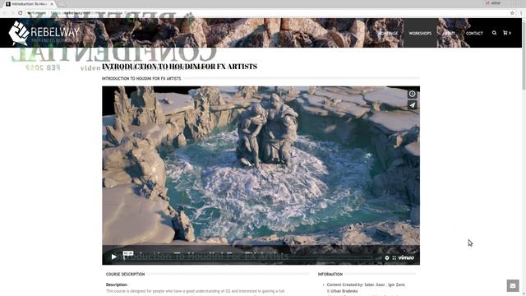Click the 'Information' section label
526x296 pixels.
(x=330, y=274)
